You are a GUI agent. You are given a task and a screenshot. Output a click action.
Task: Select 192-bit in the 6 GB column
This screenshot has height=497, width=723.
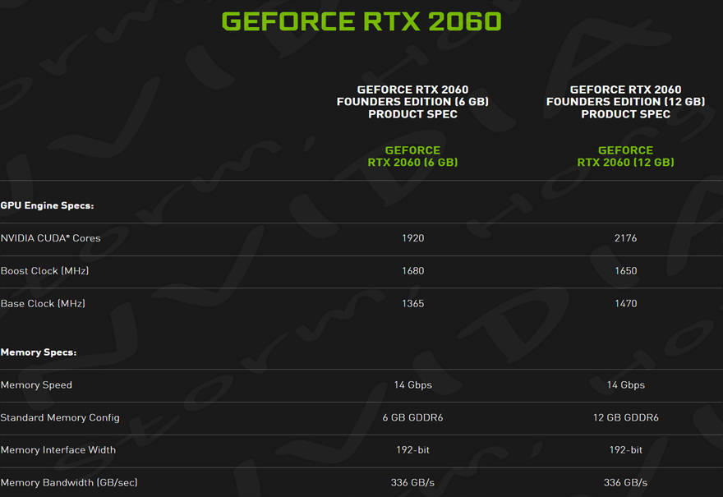[x=412, y=450]
